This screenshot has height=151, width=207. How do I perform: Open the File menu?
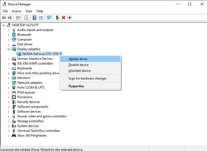[5, 11]
